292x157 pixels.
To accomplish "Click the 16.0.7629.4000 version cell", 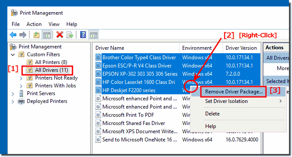I will click(242, 139).
